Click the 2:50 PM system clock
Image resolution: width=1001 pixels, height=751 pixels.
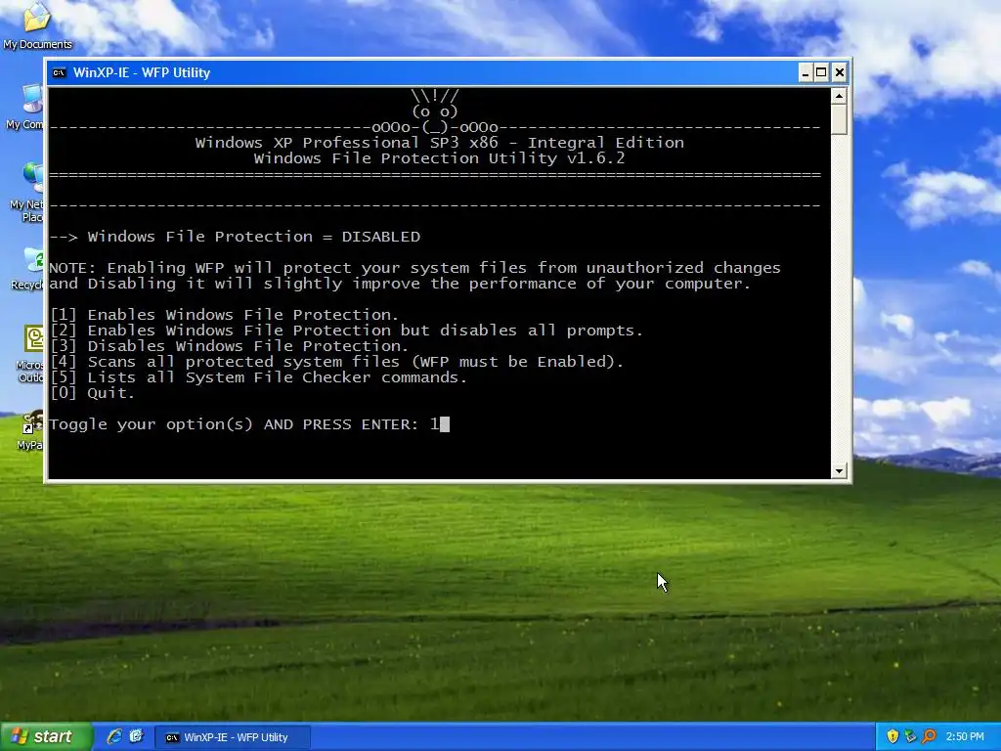[x=965, y=736]
